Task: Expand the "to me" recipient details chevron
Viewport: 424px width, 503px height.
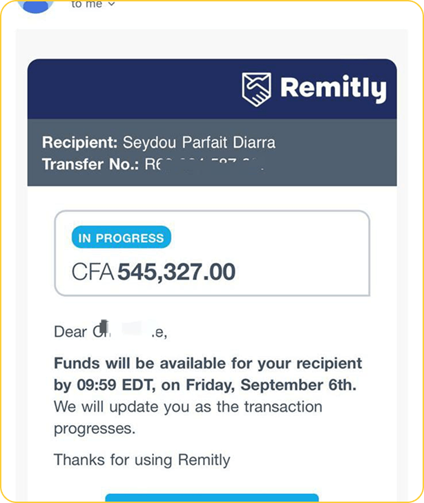Action: click(111, 5)
